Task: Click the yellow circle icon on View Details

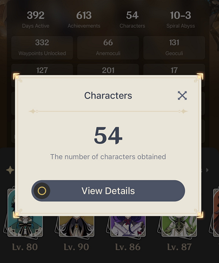Action: [42, 191]
